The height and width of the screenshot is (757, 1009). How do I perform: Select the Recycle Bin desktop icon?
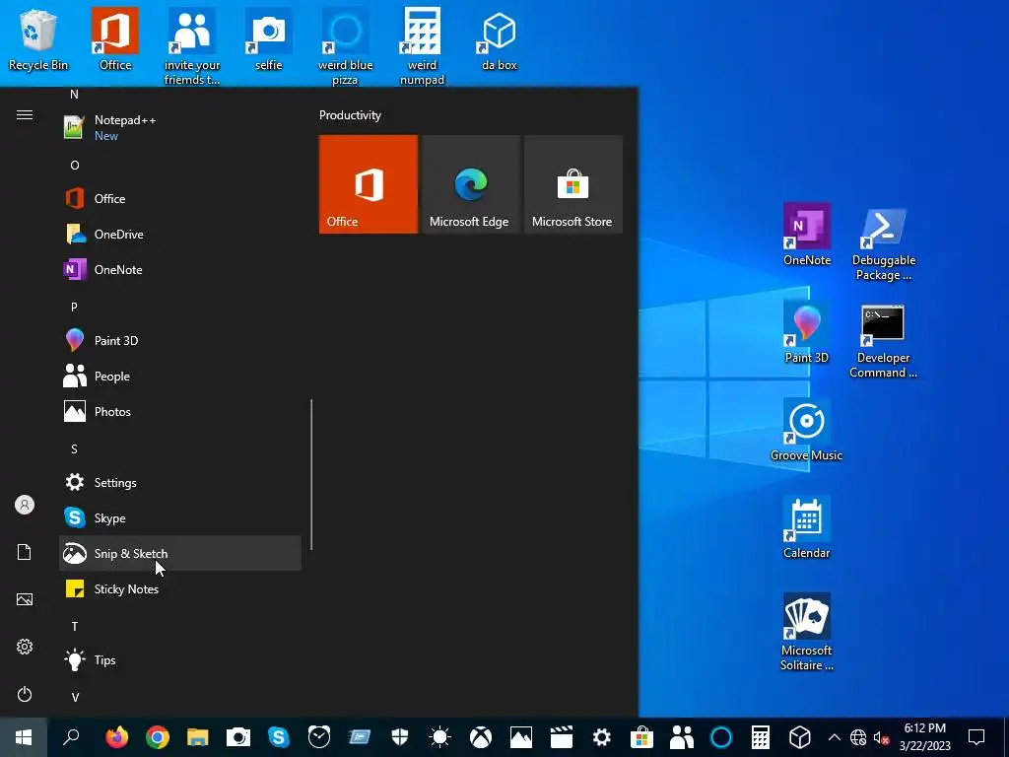pyautogui.click(x=38, y=39)
